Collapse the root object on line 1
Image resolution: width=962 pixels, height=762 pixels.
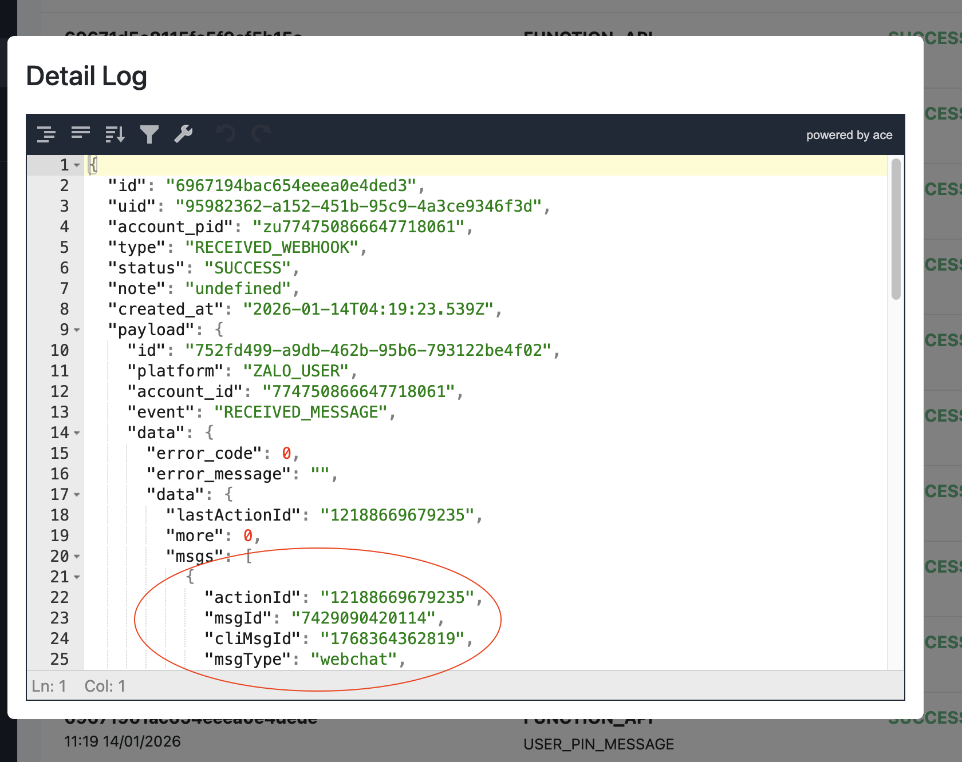tap(77, 165)
